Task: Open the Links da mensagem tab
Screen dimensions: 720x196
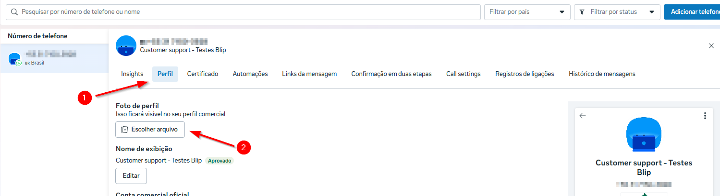Action: click(309, 74)
